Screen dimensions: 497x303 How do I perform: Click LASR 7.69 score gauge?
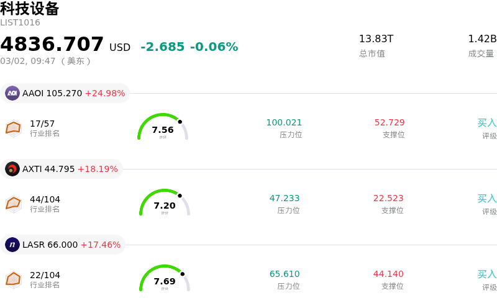coord(165,279)
